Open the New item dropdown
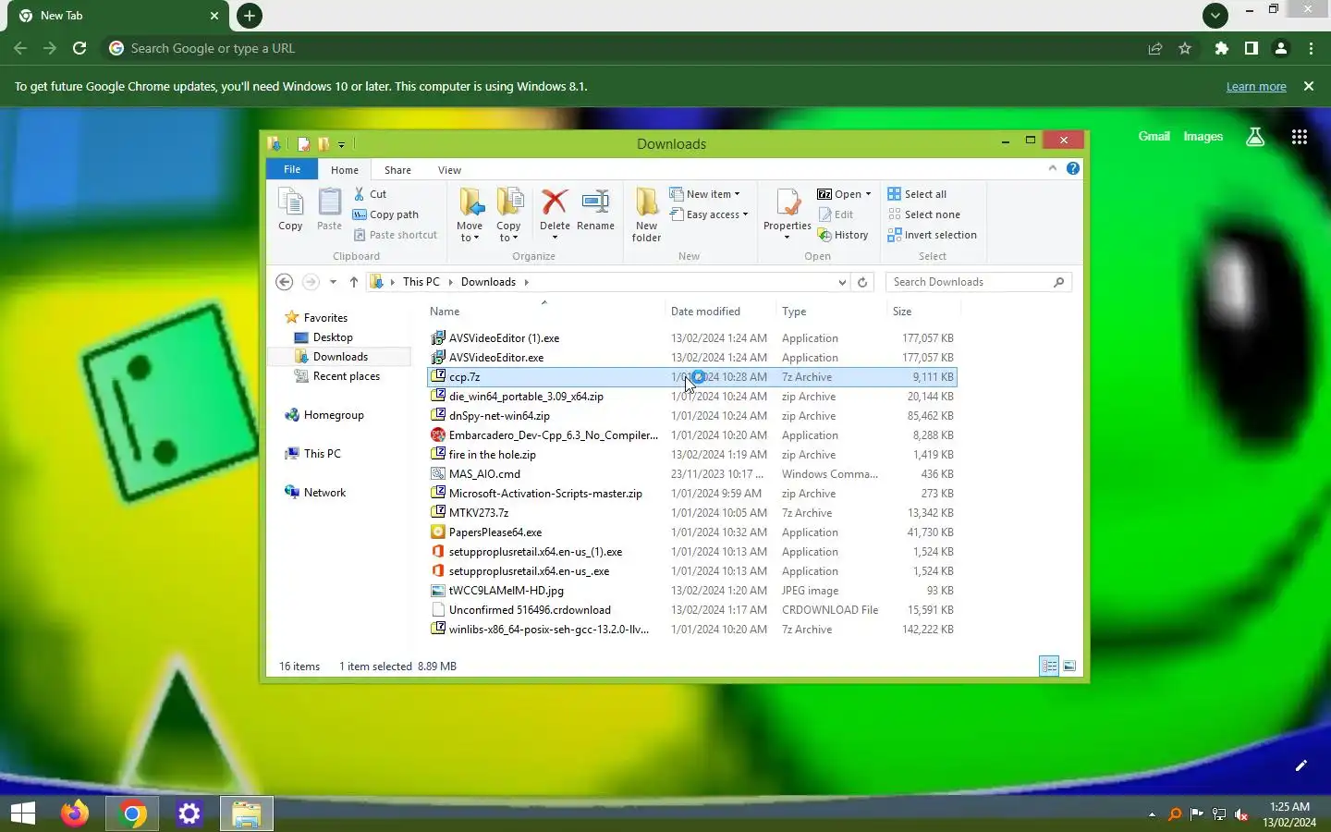 coord(704,194)
